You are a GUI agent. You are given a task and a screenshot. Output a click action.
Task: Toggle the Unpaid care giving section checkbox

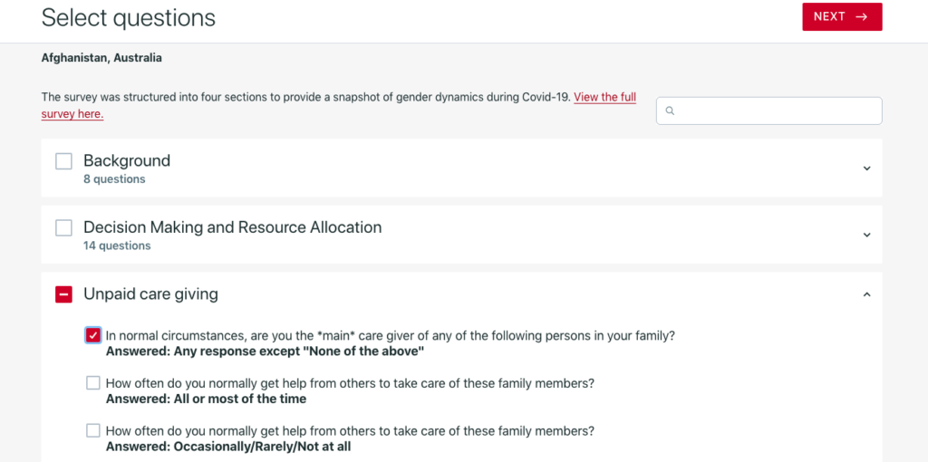[x=63, y=294]
